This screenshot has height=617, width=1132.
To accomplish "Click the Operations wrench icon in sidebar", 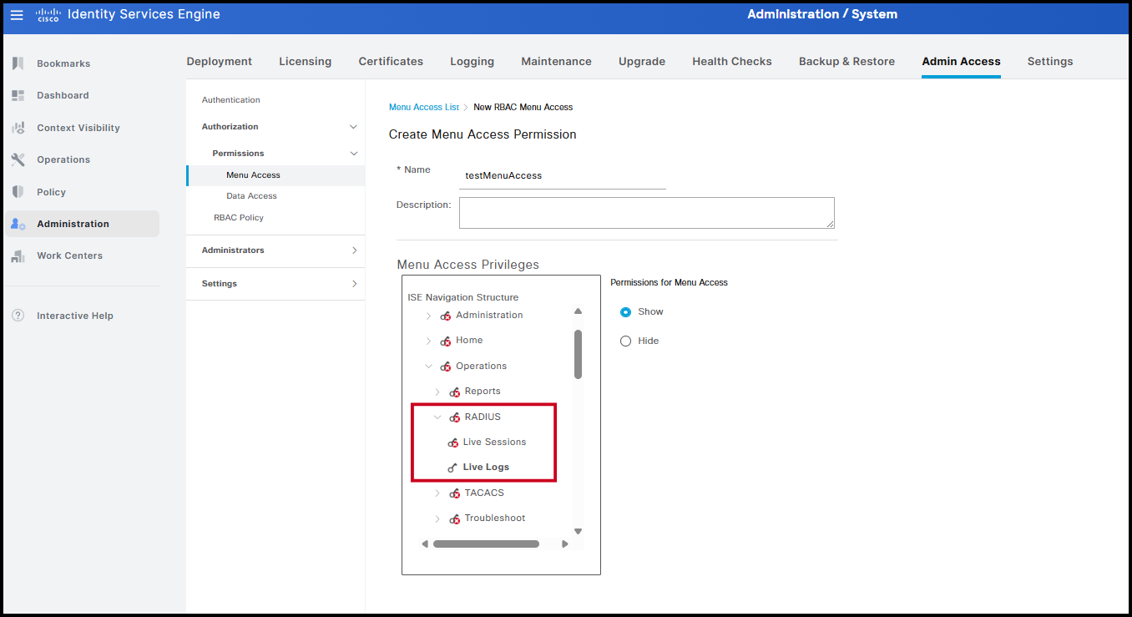I will (x=18, y=159).
